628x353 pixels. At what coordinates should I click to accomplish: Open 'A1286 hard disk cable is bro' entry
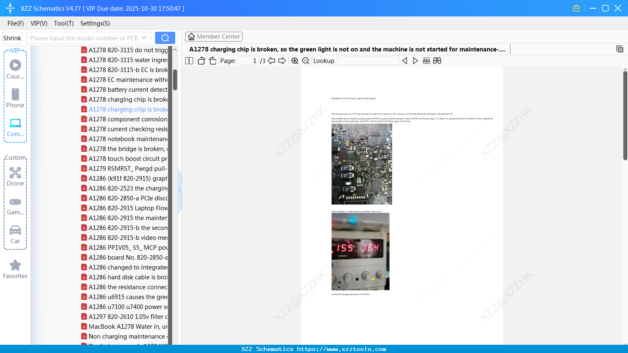(x=125, y=277)
